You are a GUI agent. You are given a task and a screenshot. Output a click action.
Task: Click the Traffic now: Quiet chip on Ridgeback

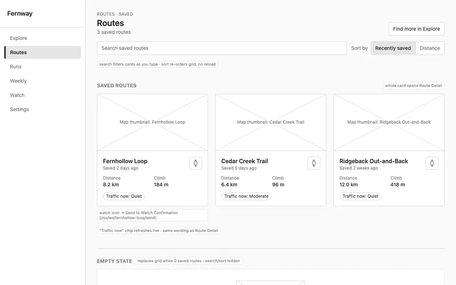(361, 196)
